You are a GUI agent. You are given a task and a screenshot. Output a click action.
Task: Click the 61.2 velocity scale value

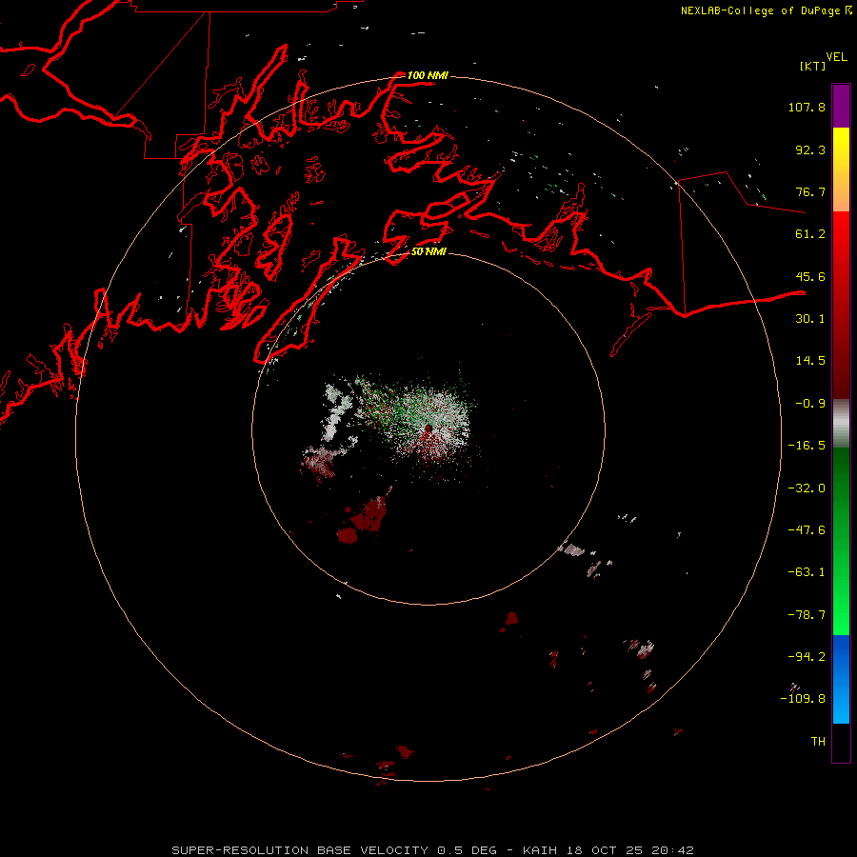tap(810, 234)
